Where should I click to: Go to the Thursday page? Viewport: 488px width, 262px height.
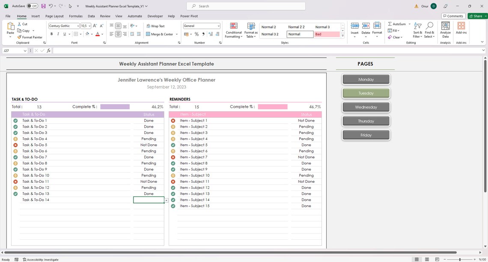366,121
